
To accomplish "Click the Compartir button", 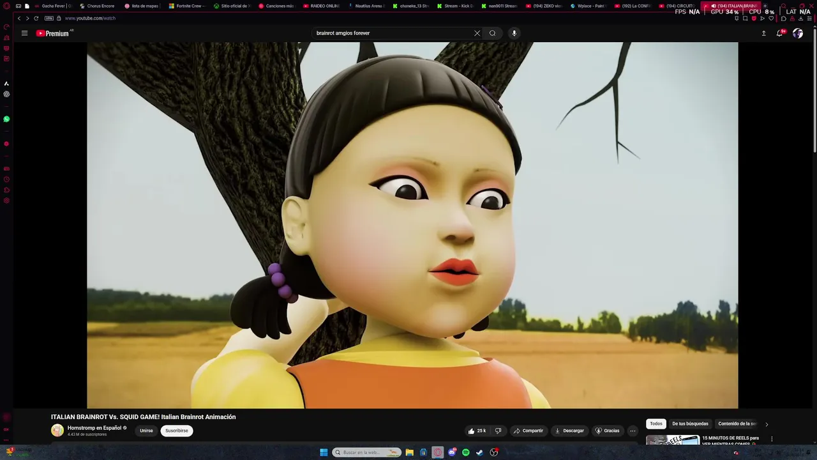I will 528,431.
